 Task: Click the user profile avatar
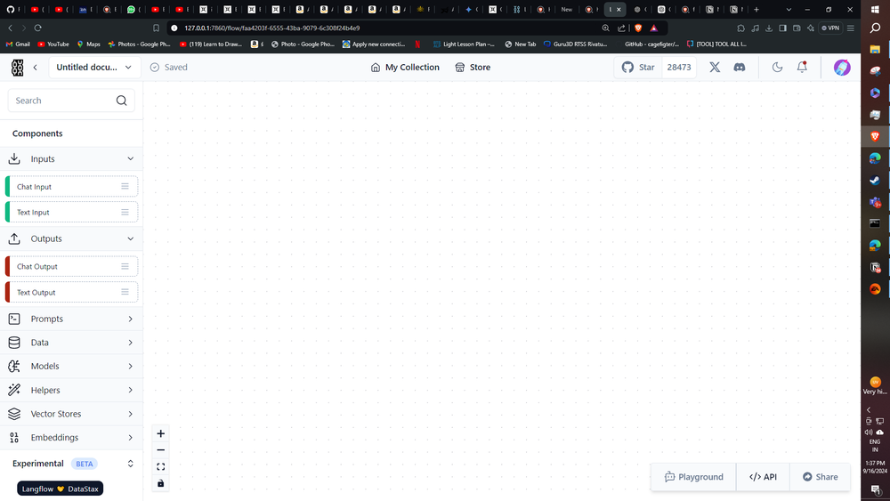(842, 68)
